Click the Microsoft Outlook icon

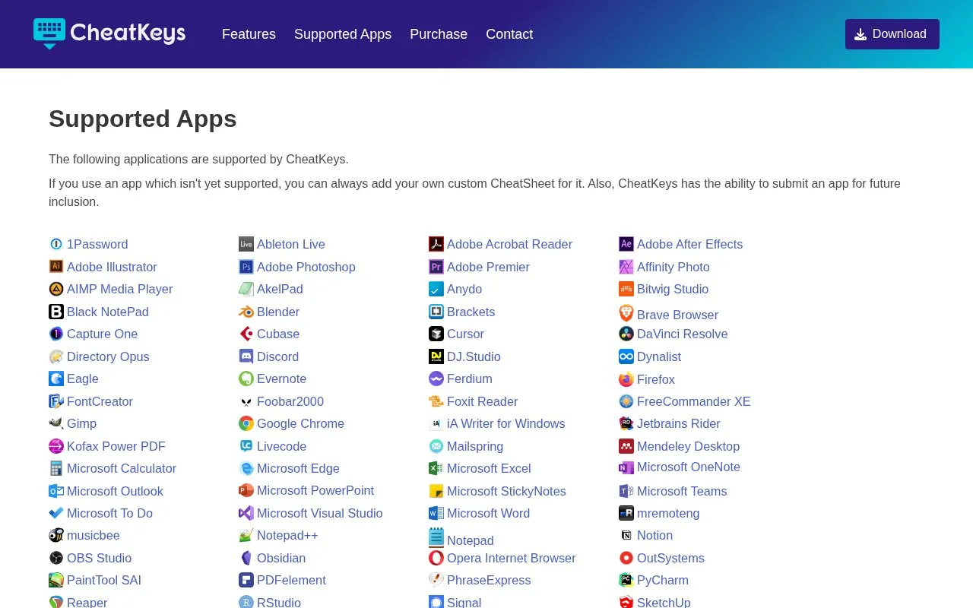coord(56,491)
